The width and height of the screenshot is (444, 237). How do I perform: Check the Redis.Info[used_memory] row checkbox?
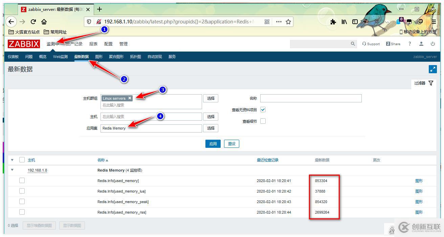pyautogui.click(x=22, y=180)
